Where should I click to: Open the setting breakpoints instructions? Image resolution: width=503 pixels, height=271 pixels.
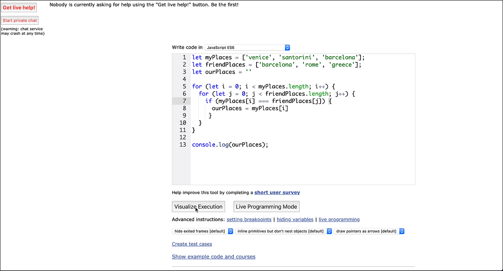(249, 219)
